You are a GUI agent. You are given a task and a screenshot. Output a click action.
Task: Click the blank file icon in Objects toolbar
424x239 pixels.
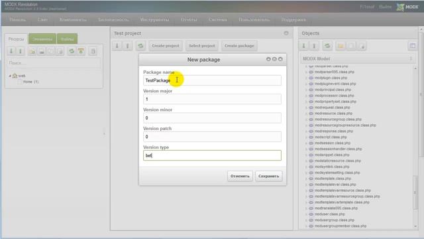(351, 46)
